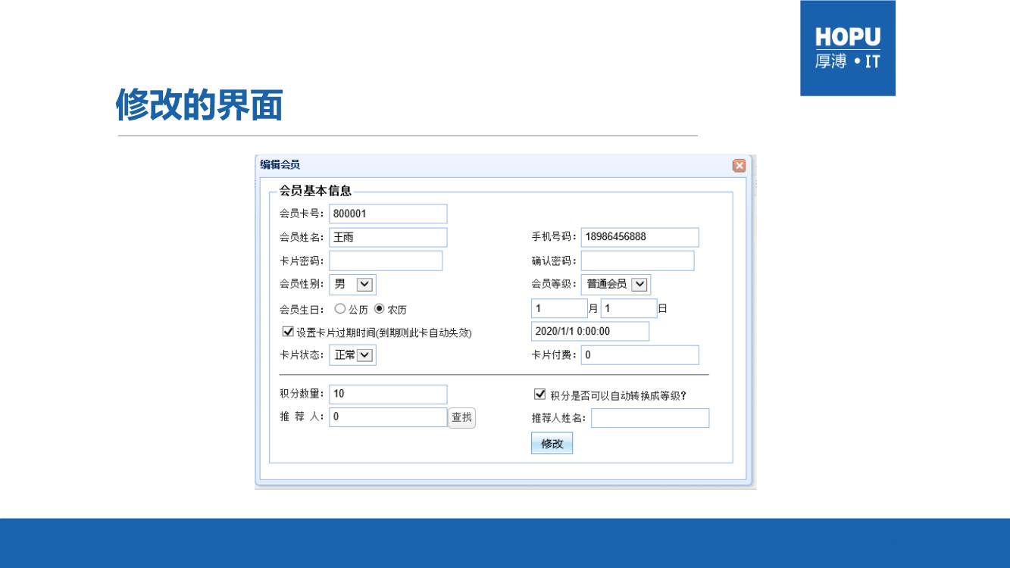Click the 推荐人 input field
The width and height of the screenshot is (1010, 568).
pos(388,417)
